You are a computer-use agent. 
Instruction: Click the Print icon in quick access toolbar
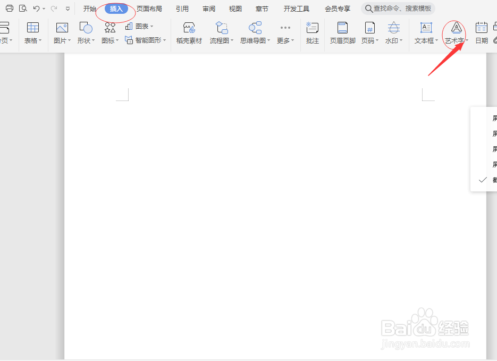[x=10, y=9]
